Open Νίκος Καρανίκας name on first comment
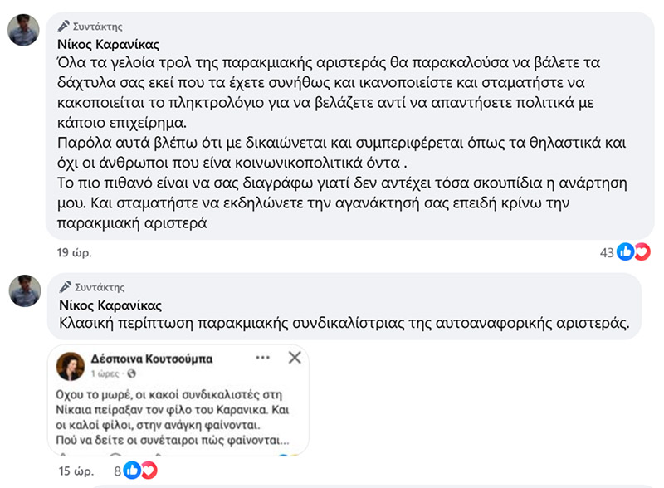Image resolution: width=664 pixels, height=488 pixels. [109, 45]
